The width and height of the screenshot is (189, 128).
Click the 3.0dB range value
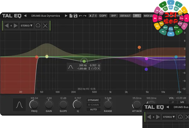click(108, 98)
